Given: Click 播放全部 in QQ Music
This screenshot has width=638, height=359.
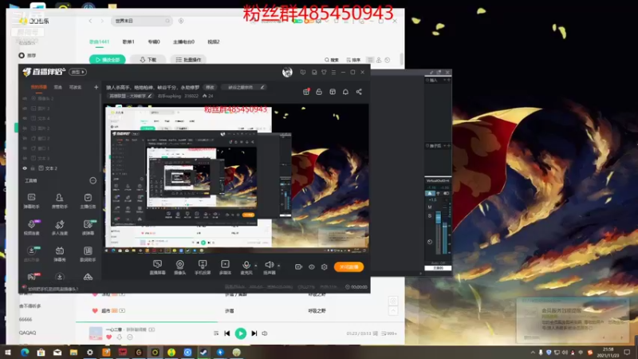Looking at the screenshot, I should click(x=108, y=60).
